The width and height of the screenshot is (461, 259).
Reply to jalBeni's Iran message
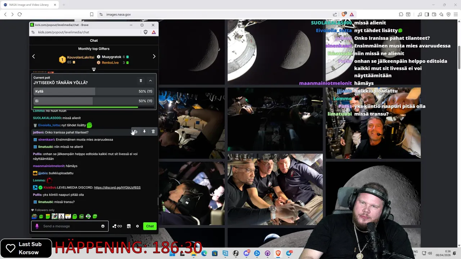[135, 132]
